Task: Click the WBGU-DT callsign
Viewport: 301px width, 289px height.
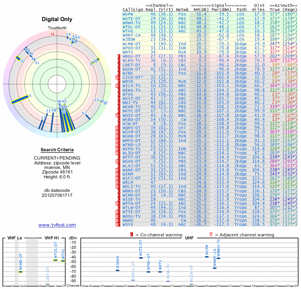Action: coord(131,56)
